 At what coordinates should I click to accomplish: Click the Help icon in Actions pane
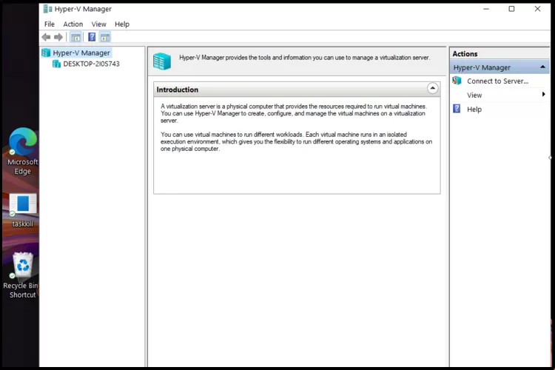(x=457, y=109)
